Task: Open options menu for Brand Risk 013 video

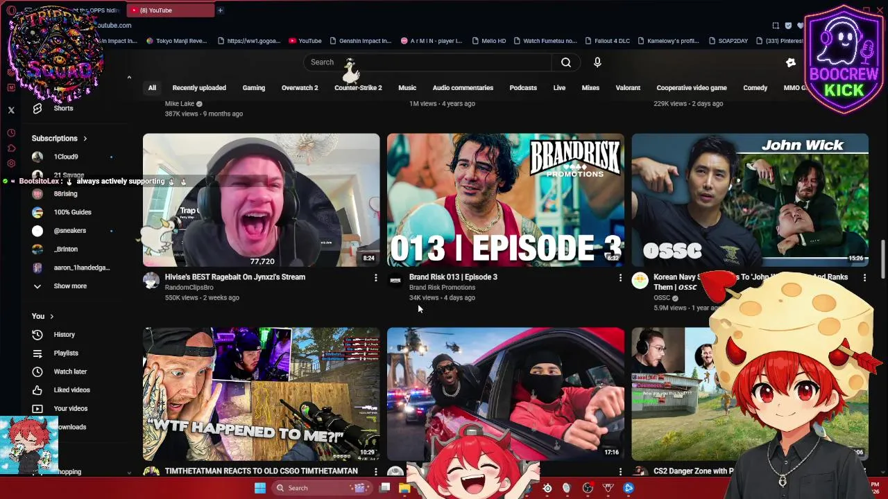Action: (x=620, y=278)
